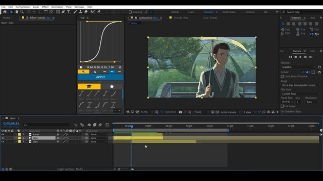Open the 1 View layout dropdown
This screenshot has width=323, height=181.
249,112
